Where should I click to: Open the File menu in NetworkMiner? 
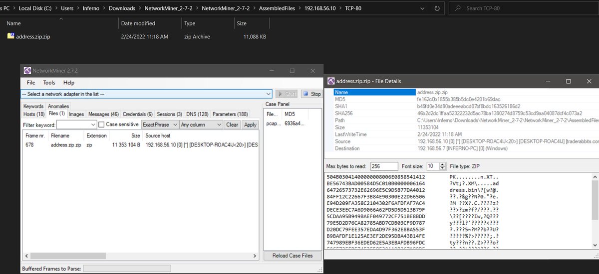(x=31, y=83)
